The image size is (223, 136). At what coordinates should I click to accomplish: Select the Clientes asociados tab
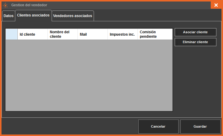pos(33,15)
